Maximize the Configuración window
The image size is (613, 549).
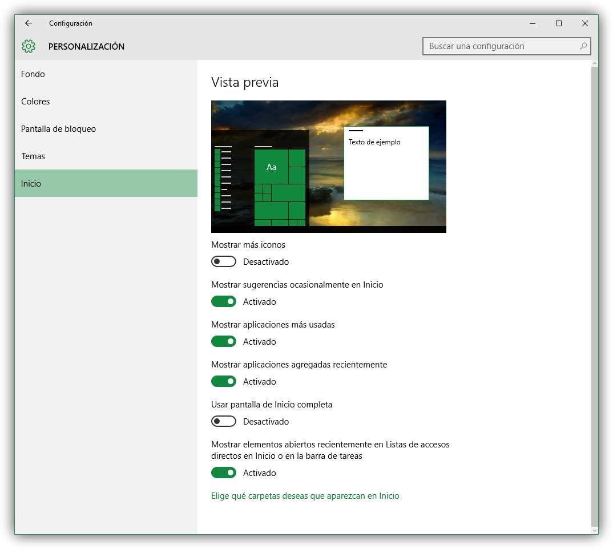click(559, 23)
